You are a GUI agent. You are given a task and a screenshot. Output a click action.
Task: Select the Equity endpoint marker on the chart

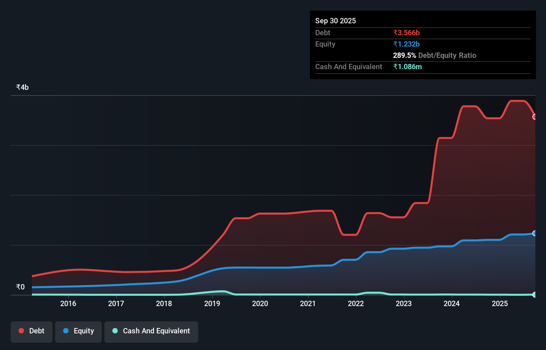(535, 233)
